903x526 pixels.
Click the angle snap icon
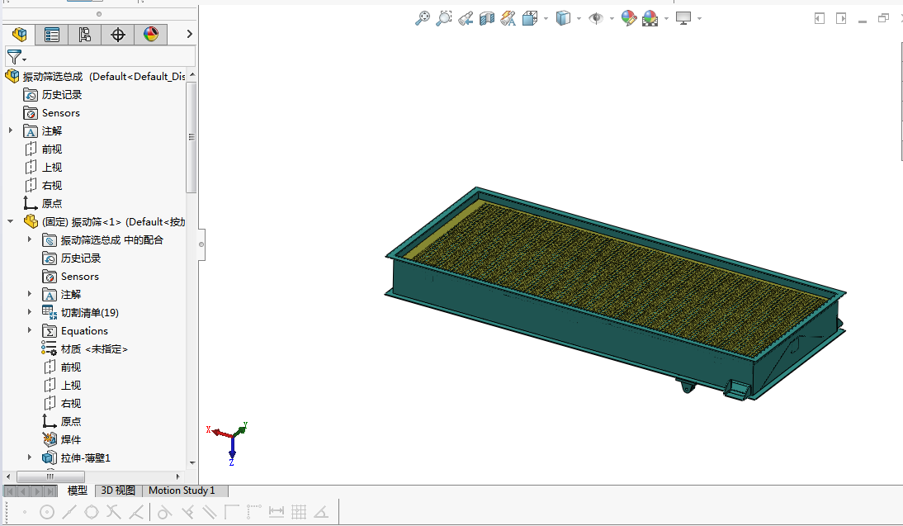[x=321, y=512]
